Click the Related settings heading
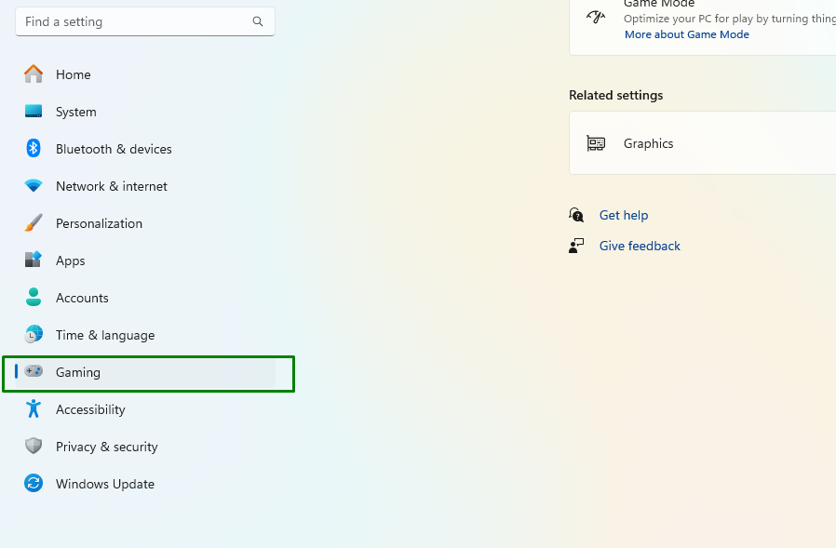The image size is (836, 548). (x=615, y=95)
